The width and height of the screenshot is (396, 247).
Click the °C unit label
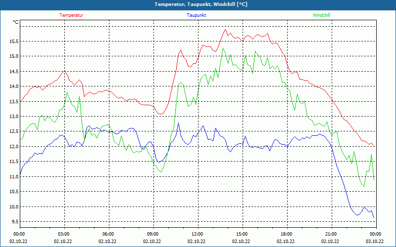click(x=16, y=22)
